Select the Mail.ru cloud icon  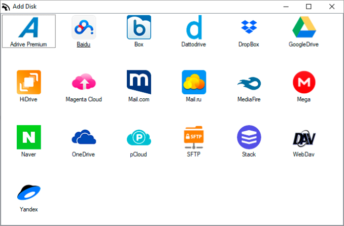point(194,82)
